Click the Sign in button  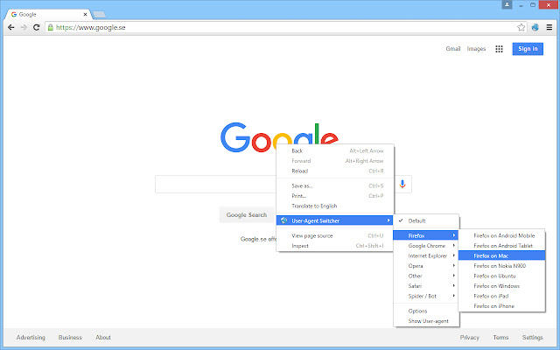tap(528, 49)
